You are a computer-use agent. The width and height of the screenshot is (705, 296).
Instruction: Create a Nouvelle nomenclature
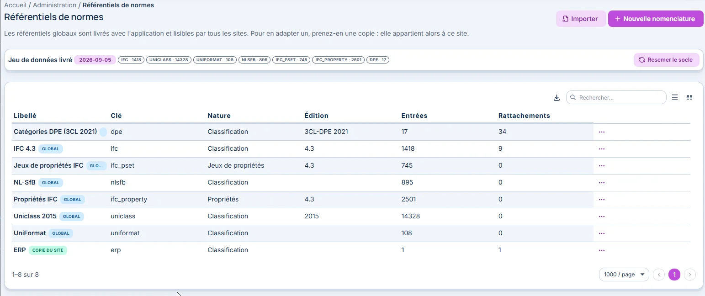tap(656, 19)
